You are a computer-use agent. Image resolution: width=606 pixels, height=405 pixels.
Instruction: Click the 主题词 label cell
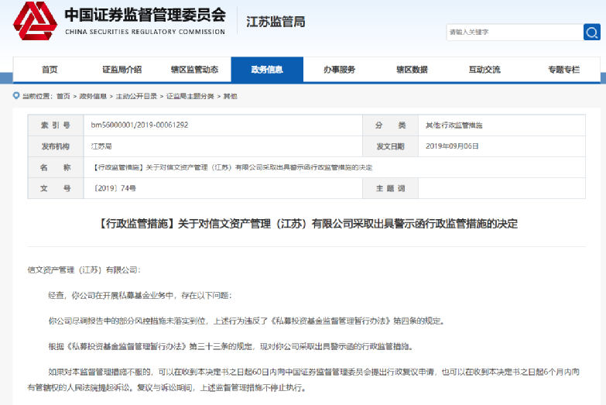390,188
